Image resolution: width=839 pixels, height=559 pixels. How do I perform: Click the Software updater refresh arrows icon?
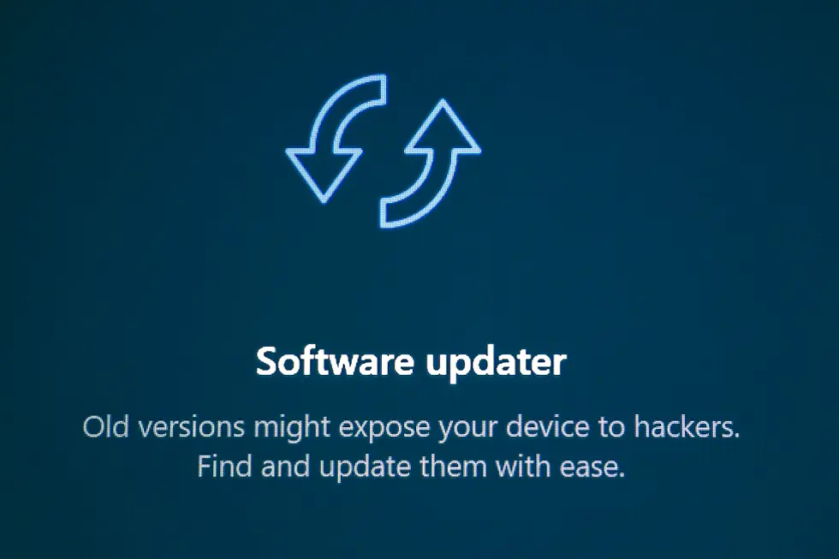384,151
